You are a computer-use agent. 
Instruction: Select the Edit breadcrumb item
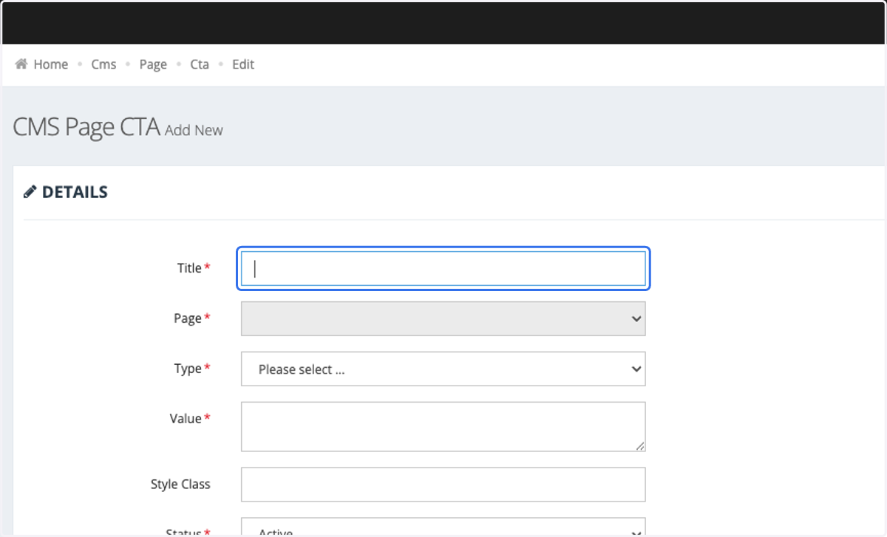coord(243,64)
